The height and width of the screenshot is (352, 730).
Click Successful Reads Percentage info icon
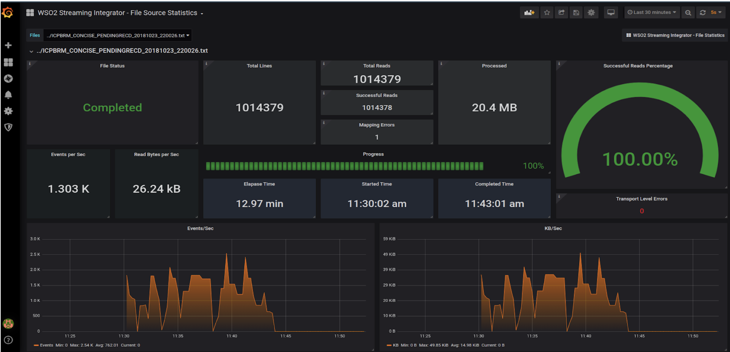click(559, 64)
